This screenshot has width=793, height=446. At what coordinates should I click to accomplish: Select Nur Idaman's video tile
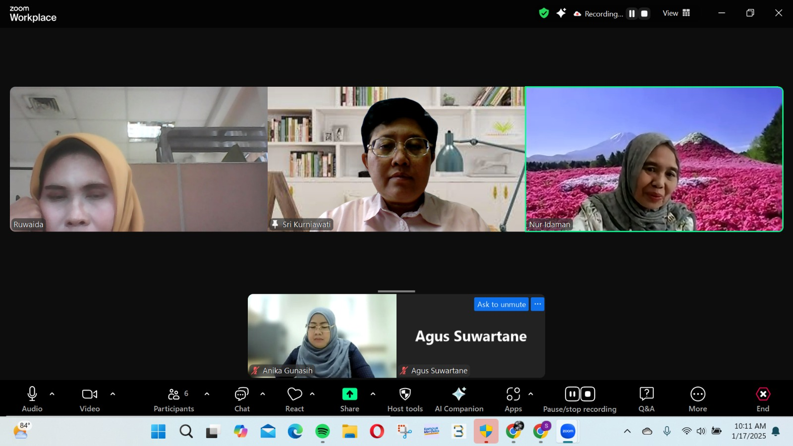point(654,159)
